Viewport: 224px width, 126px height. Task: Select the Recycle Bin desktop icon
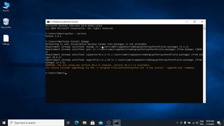(6, 23)
